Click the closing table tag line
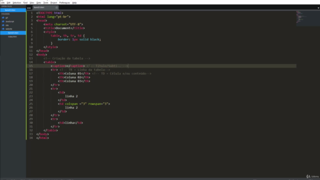Screen dimensions: 320x180 click(50, 130)
